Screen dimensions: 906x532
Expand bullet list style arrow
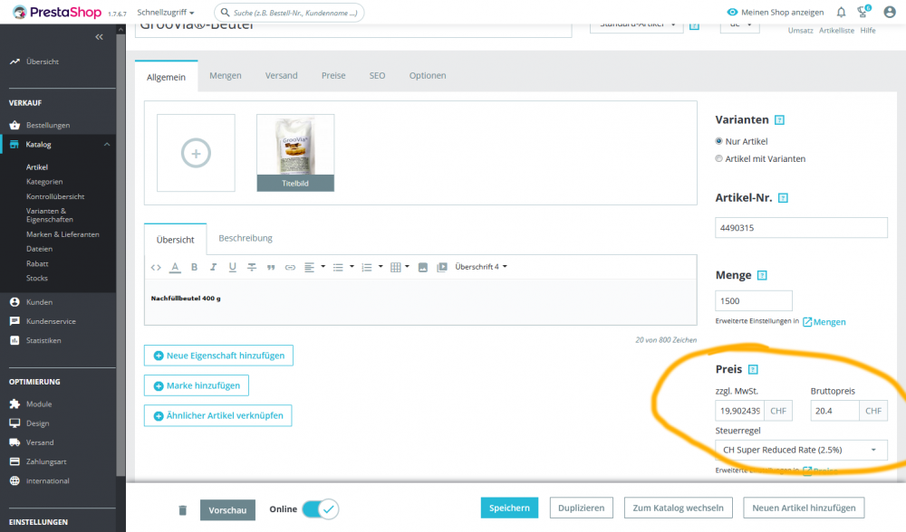click(x=352, y=267)
